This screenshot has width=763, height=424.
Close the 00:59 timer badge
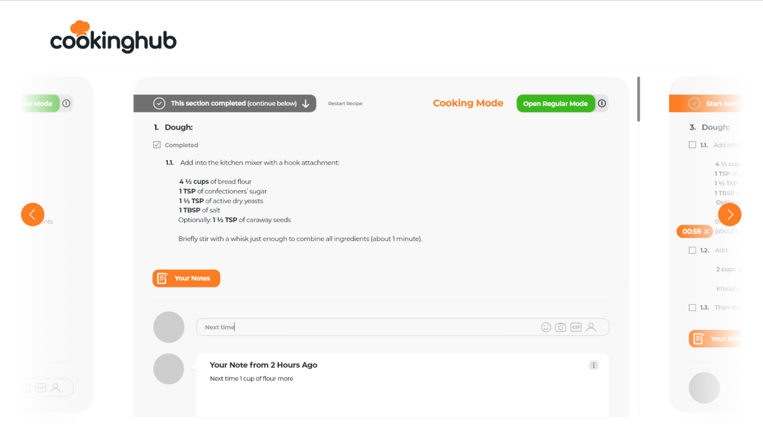click(x=707, y=232)
